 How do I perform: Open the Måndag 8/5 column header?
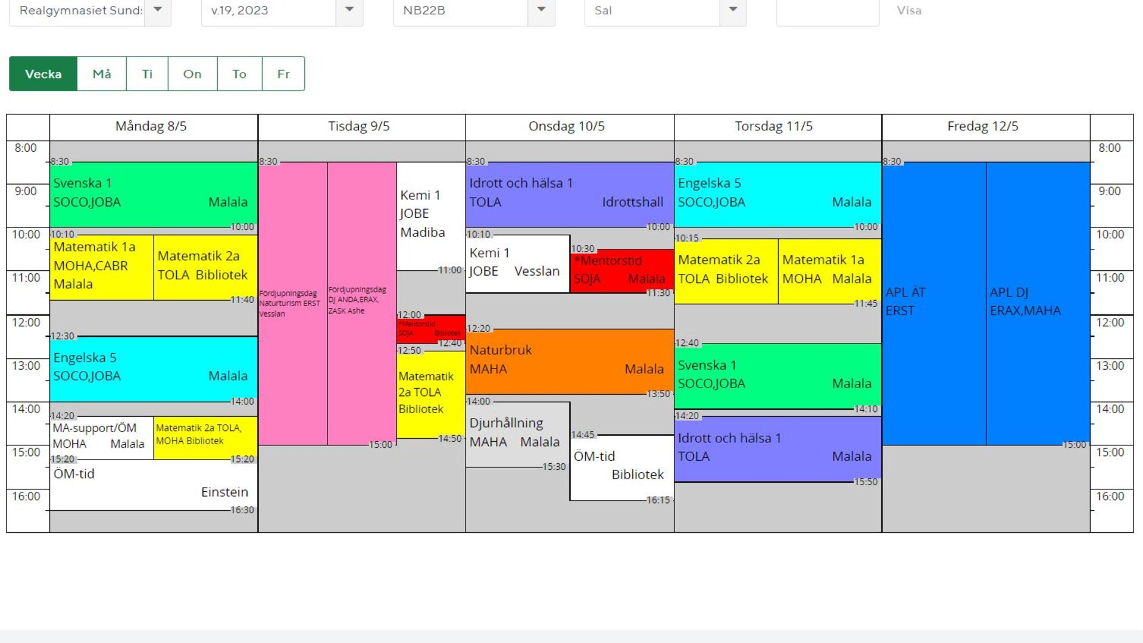(154, 127)
